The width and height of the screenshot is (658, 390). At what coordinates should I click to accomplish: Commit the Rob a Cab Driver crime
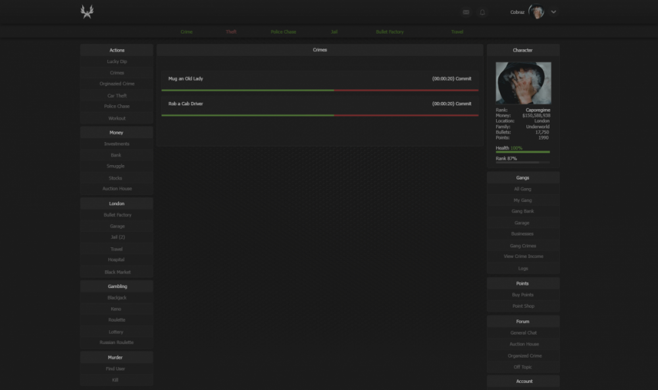pyautogui.click(x=463, y=103)
